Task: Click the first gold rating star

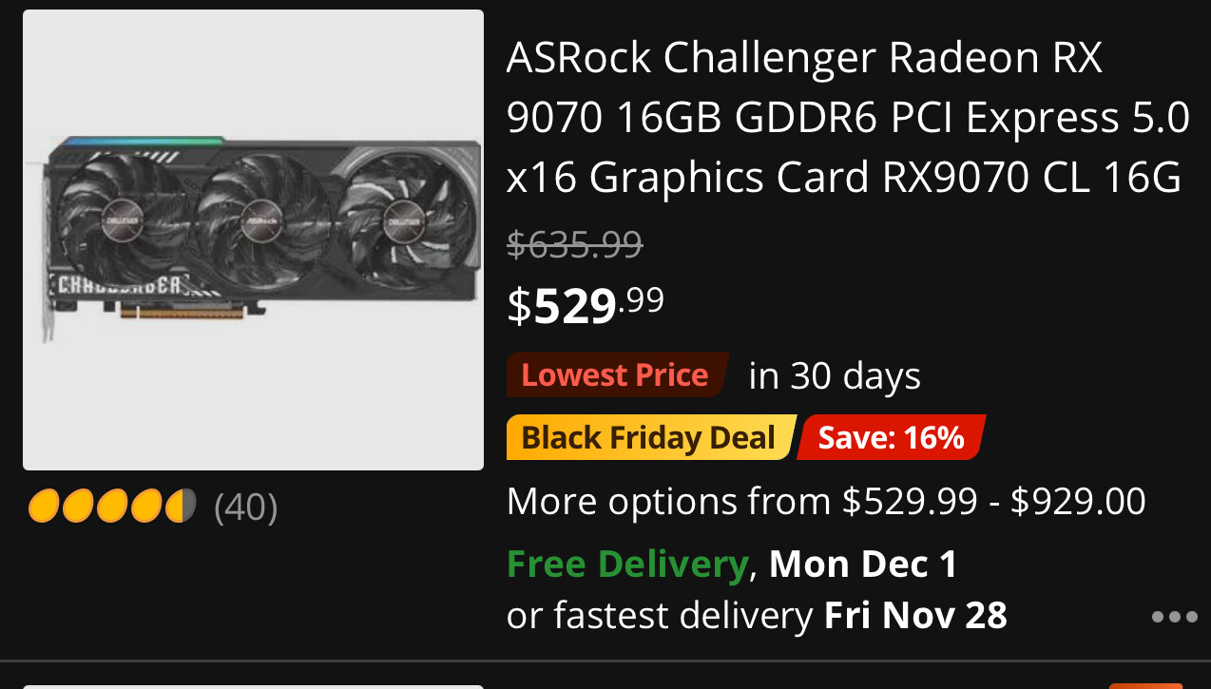Action: (44, 507)
